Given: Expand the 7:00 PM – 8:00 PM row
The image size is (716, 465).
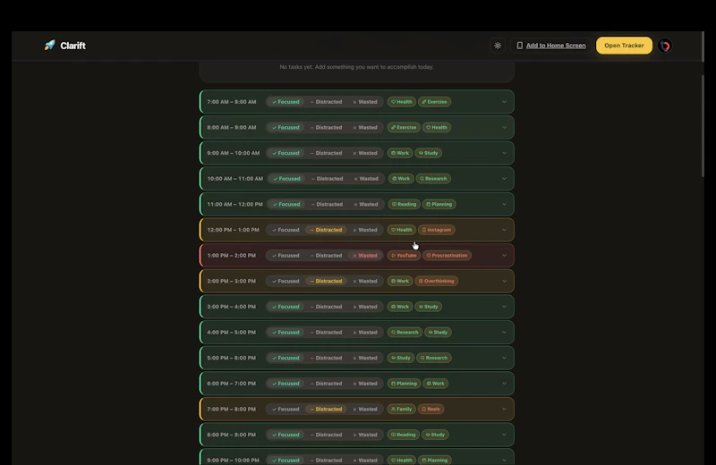Looking at the screenshot, I should [504, 409].
